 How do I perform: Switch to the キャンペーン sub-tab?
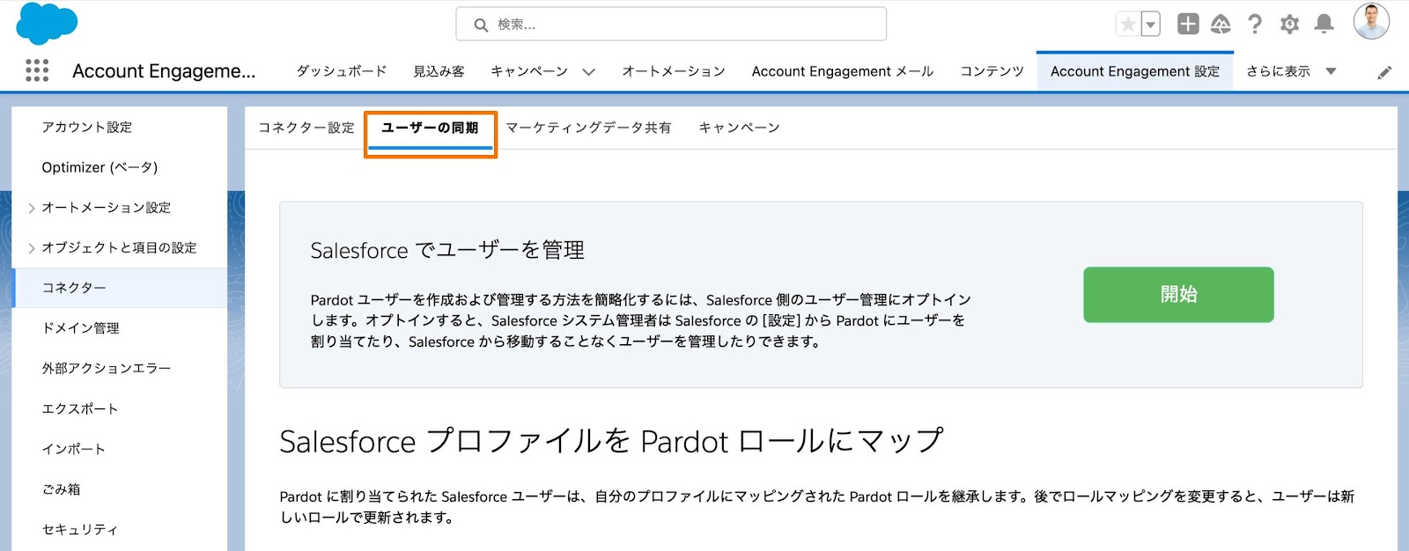click(739, 128)
